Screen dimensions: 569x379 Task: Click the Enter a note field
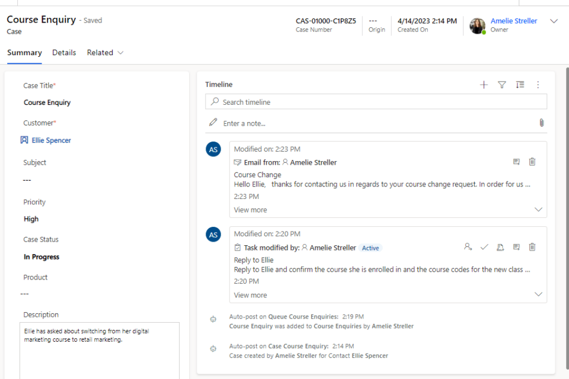point(373,123)
